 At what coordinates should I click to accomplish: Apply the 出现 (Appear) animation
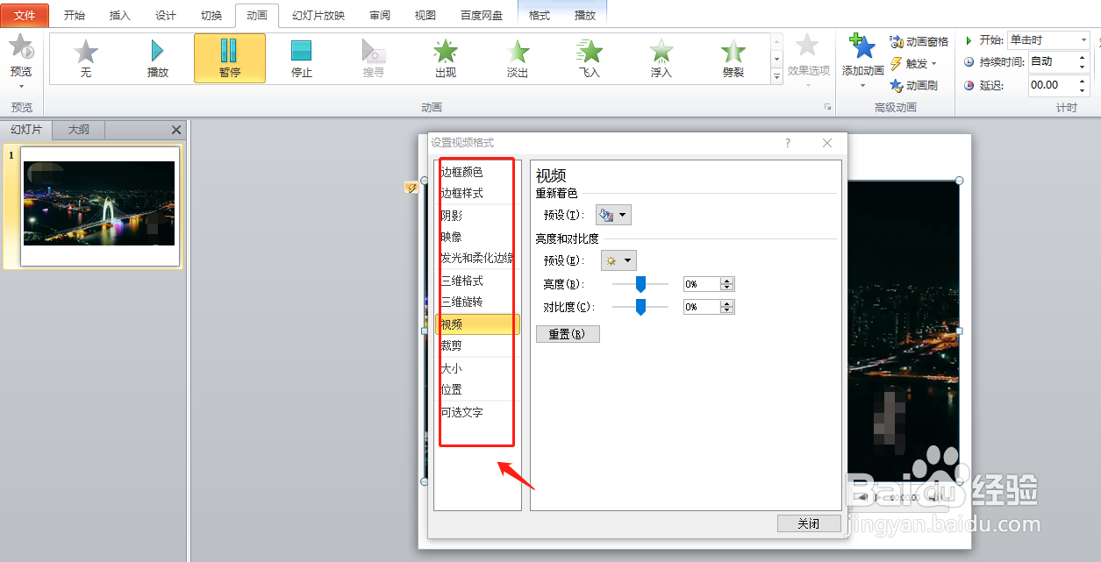point(445,58)
